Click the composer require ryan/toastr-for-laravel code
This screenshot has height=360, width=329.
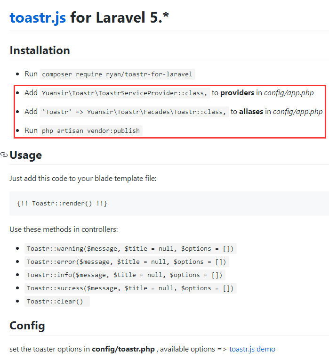(x=117, y=74)
